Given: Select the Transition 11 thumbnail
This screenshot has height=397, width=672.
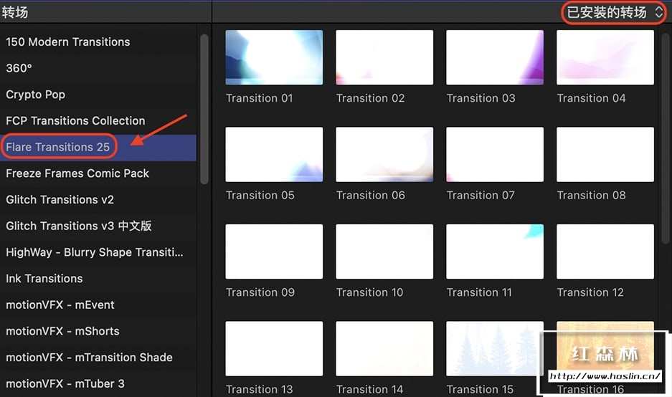Looking at the screenshot, I should (x=495, y=252).
